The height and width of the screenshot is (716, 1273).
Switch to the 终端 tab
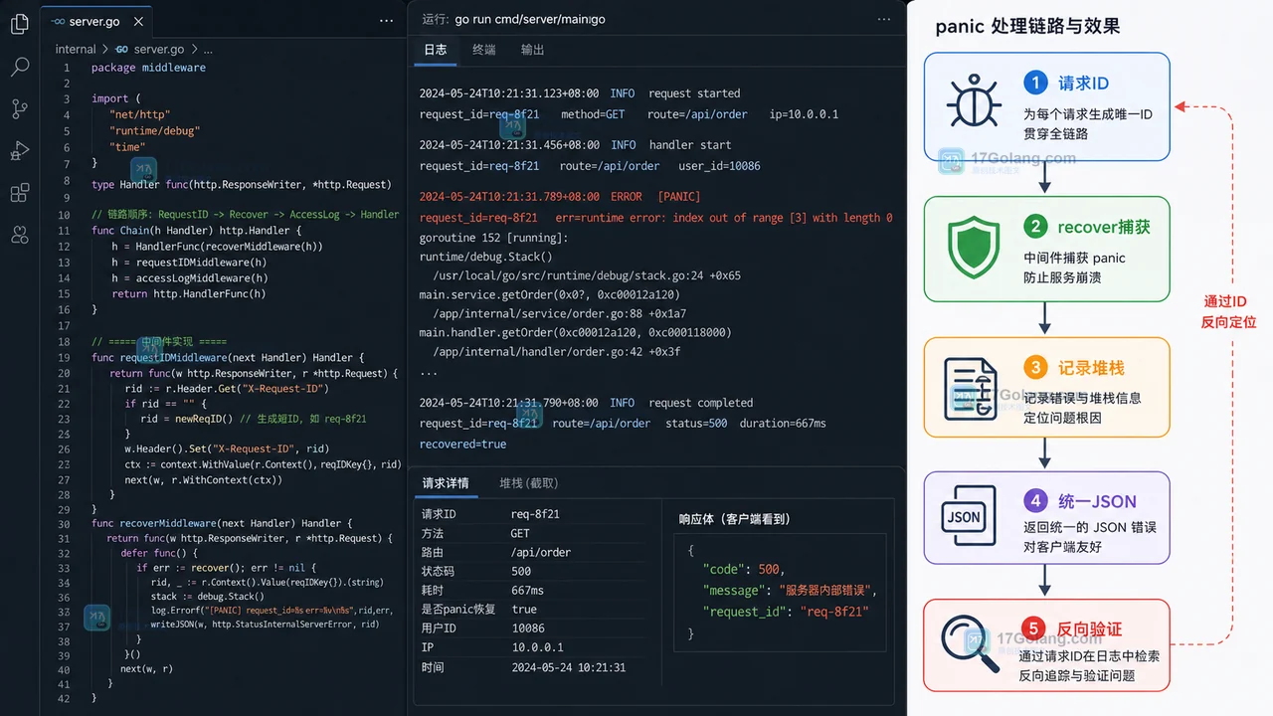[x=484, y=50]
